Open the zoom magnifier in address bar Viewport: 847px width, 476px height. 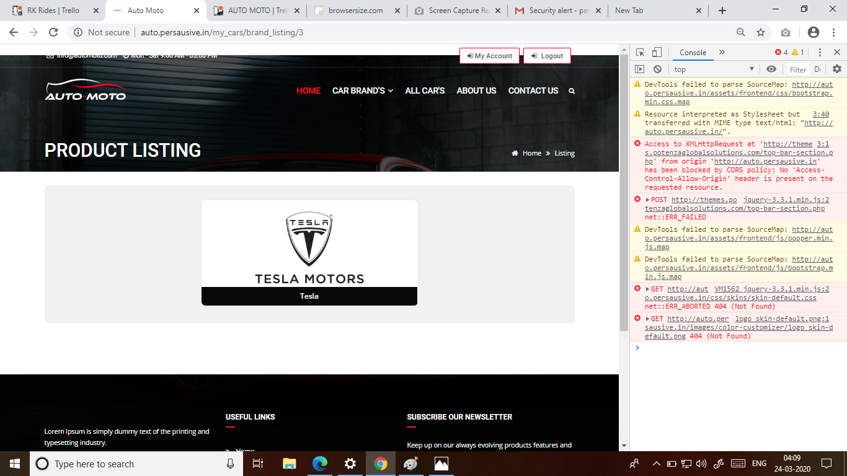(740, 32)
